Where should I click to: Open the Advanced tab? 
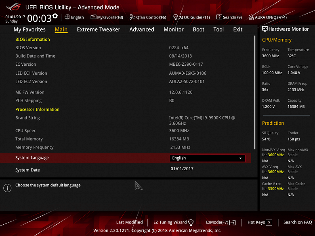pos(142,29)
